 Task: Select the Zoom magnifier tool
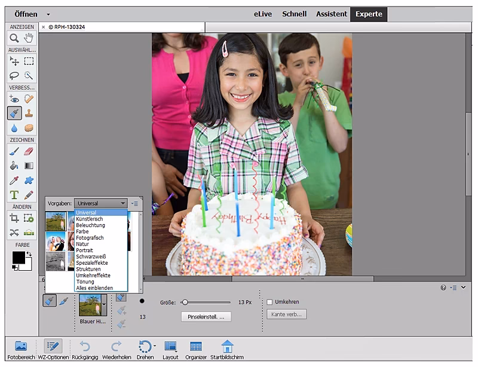(x=14, y=38)
